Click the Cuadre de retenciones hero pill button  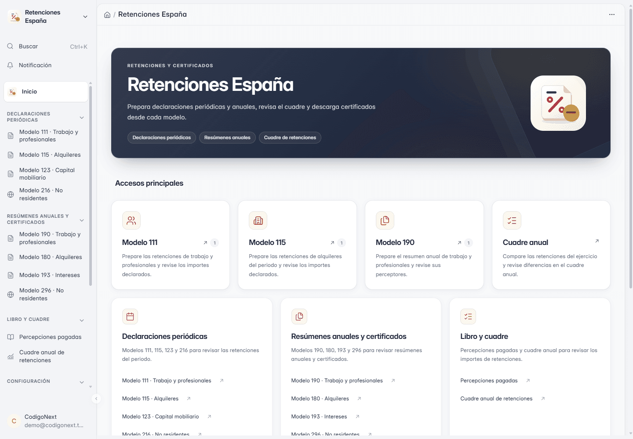click(290, 138)
